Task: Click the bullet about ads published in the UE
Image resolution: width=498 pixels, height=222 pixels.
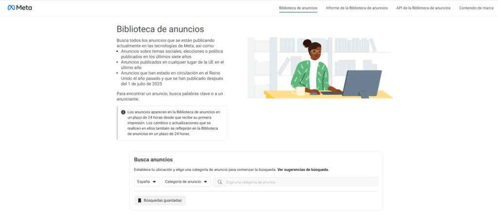Action: coord(173,65)
